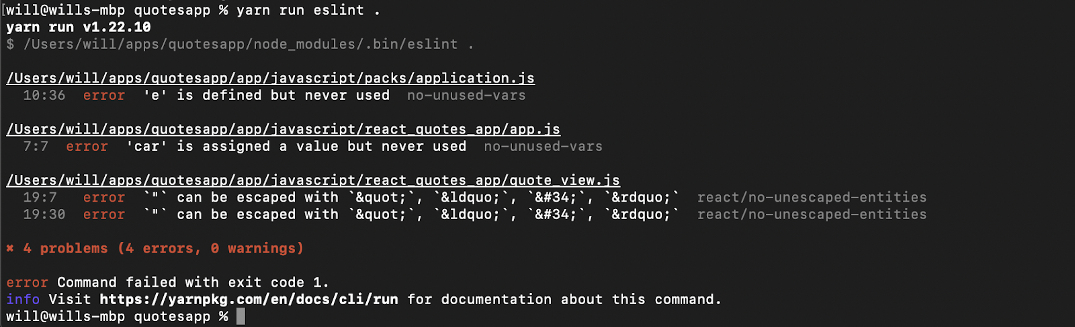The image size is (1075, 327).
Task: Click the blue 'info' label
Action: click(x=23, y=299)
